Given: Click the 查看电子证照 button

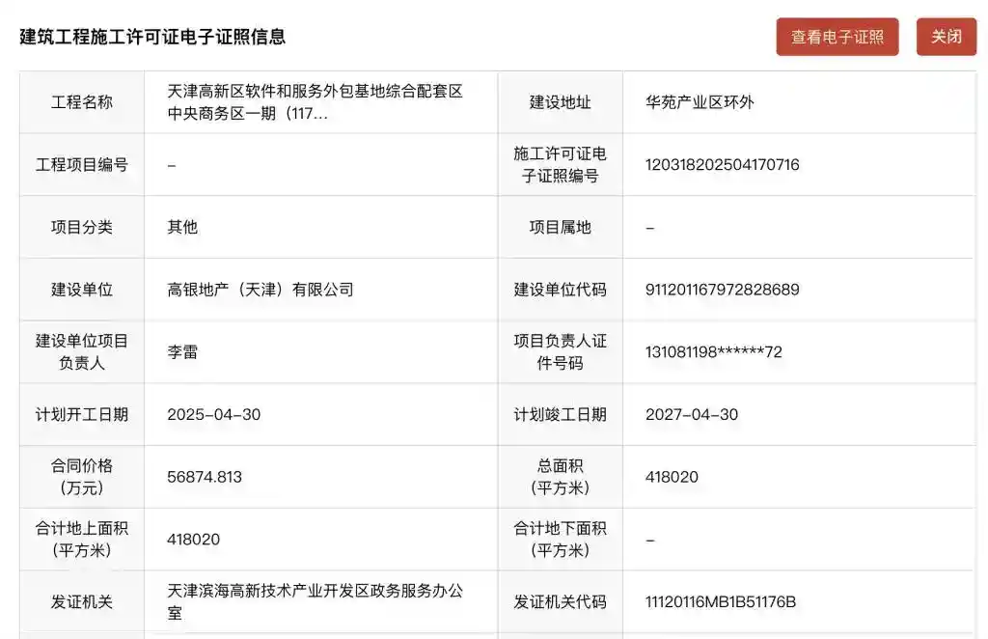Looking at the screenshot, I should (x=837, y=37).
